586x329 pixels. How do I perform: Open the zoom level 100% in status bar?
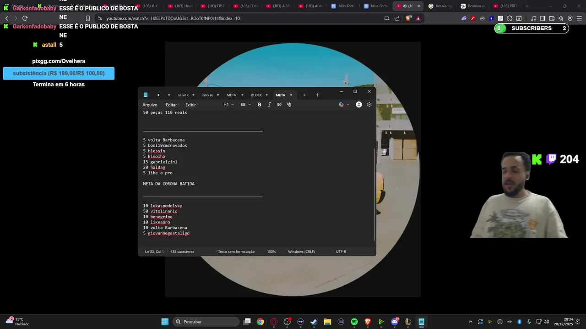[x=271, y=252]
